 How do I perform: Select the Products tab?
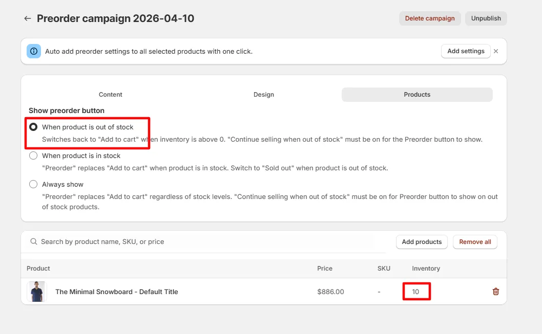pyautogui.click(x=417, y=95)
